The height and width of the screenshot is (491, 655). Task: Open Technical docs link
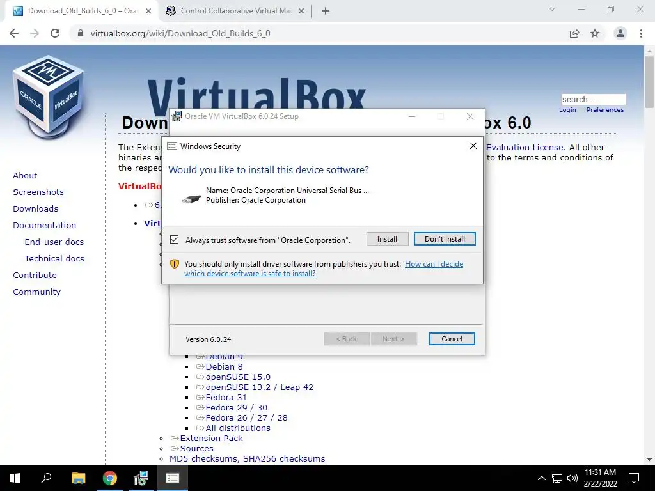pos(54,259)
